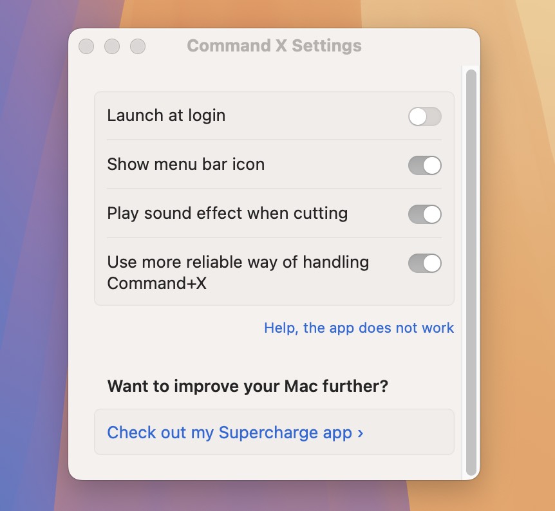Image resolution: width=555 pixels, height=511 pixels.
Task: Click the "Launch at login" label
Action: point(166,115)
